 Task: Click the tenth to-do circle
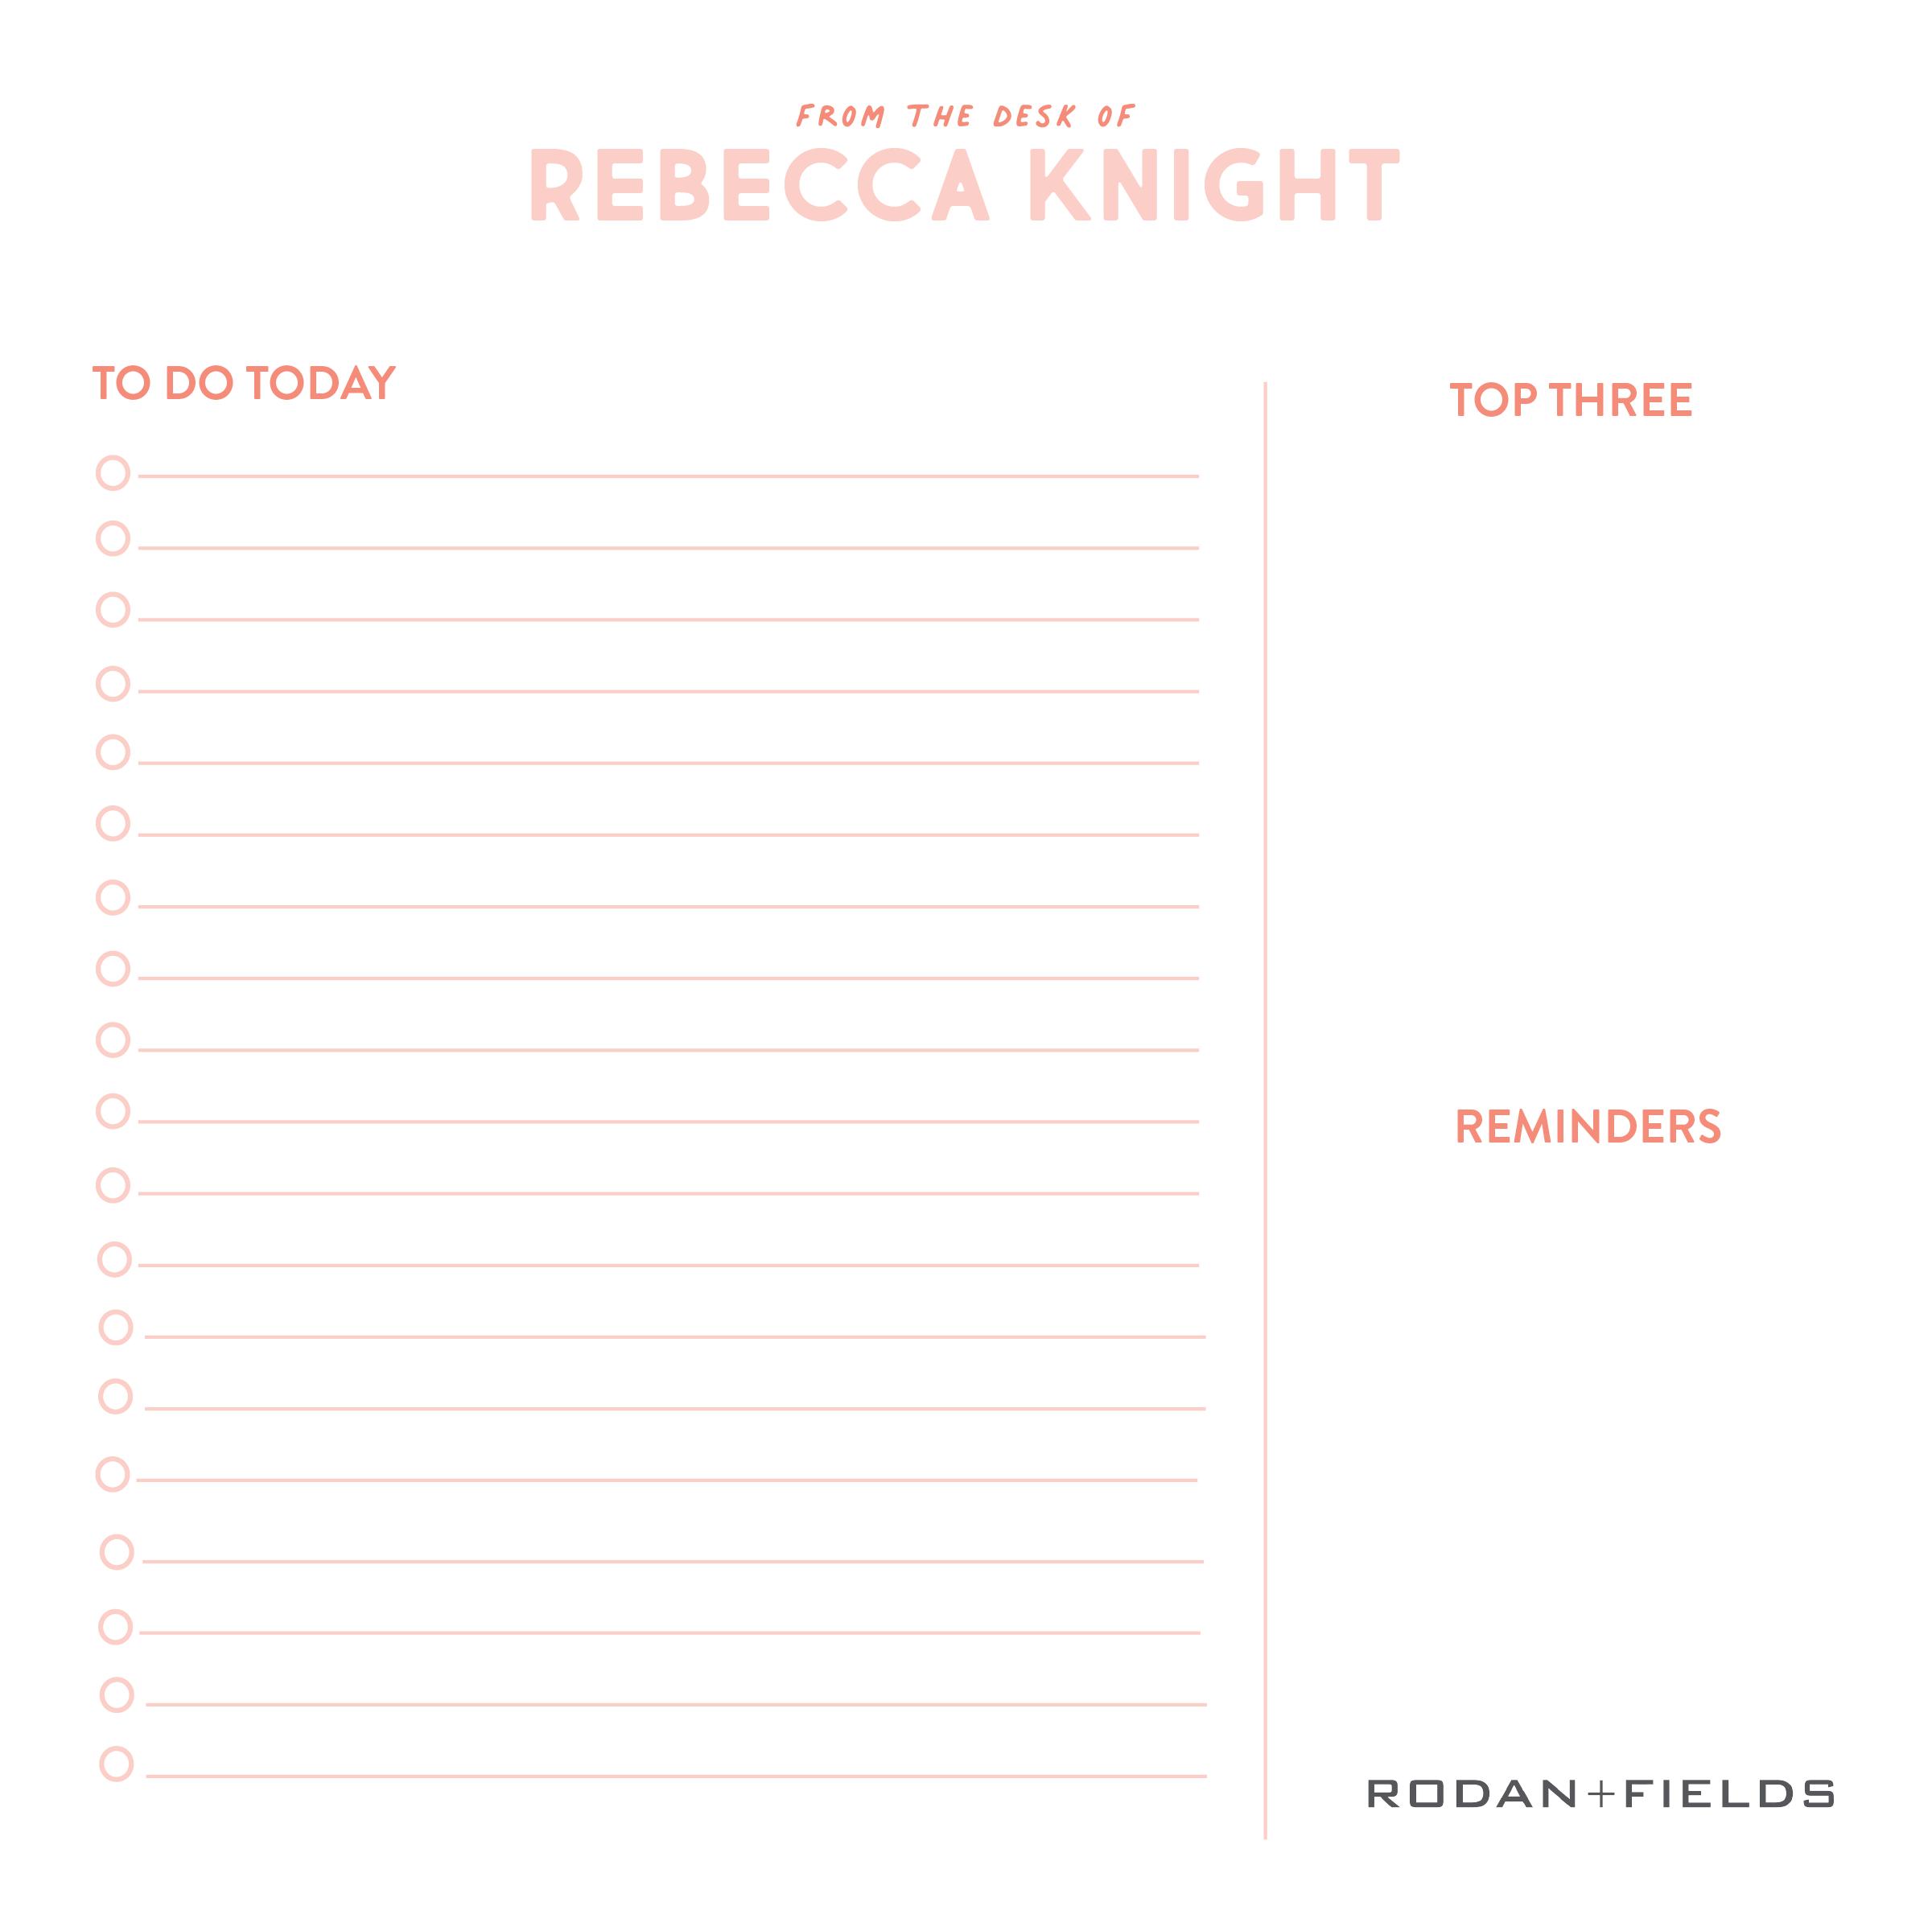(x=113, y=1111)
